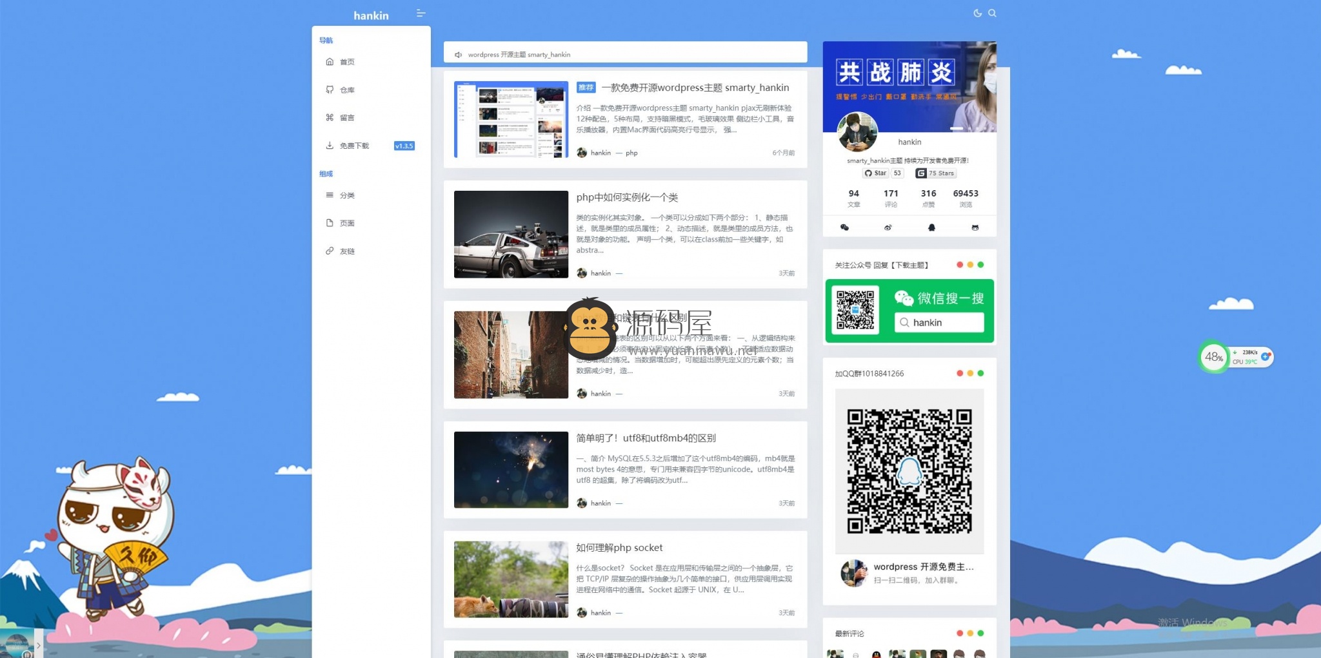The height and width of the screenshot is (658, 1321).
Task: Click the 导航 sidebar section header
Action: pos(326,41)
